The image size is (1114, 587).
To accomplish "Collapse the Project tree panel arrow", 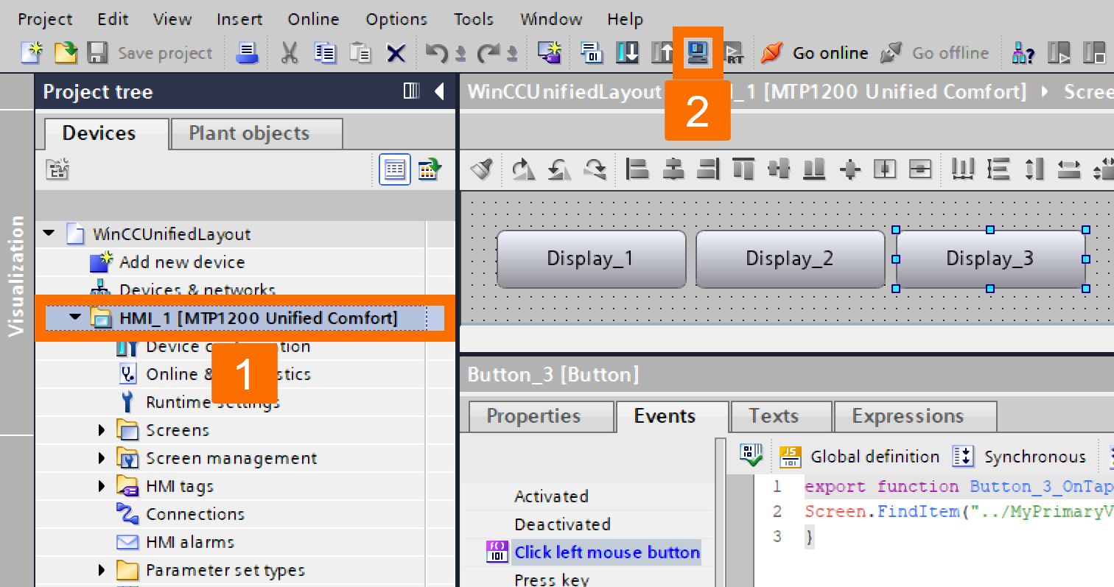I will tap(439, 91).
